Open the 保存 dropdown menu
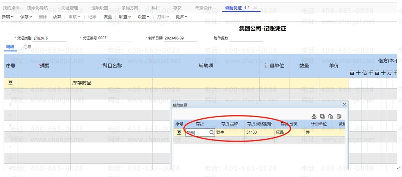This screenshot has height=177, width=402. [26, 17]
